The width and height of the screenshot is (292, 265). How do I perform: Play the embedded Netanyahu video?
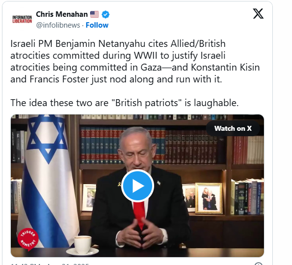[137, 186]
